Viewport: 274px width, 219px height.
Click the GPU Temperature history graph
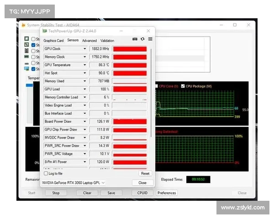point(130,65)
